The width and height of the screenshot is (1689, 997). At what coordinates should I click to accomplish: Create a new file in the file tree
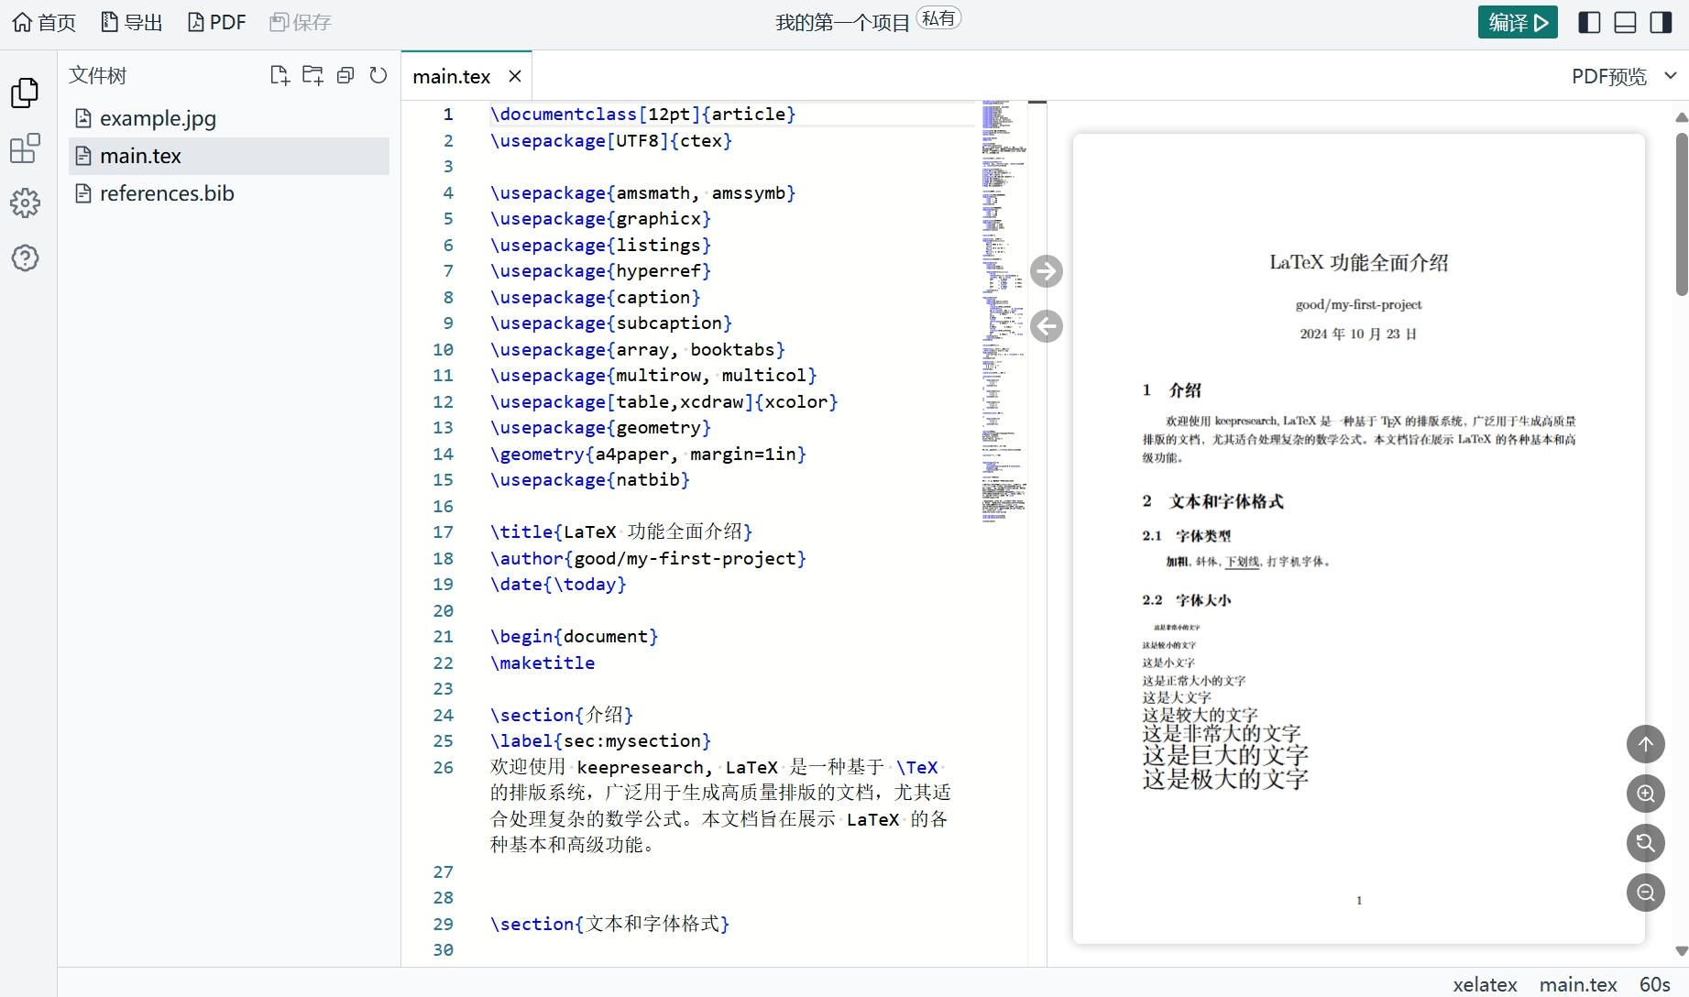[x=280, y=75]
